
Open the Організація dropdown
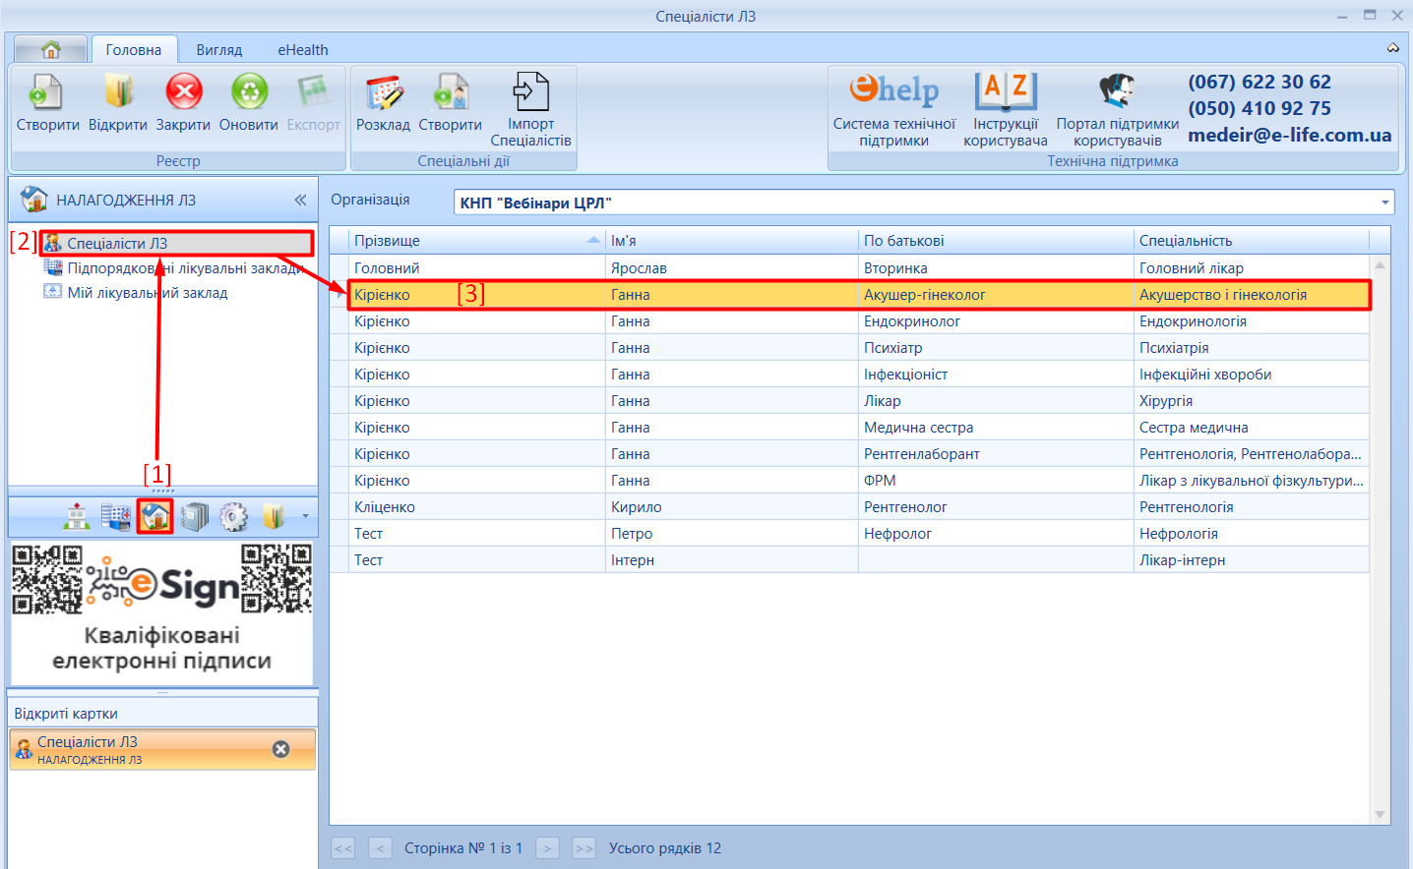point(1385,203)
